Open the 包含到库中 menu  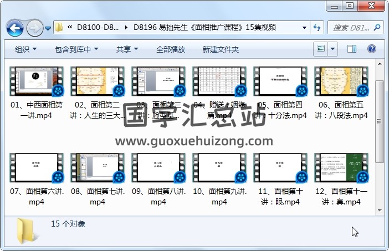point(76,49)
